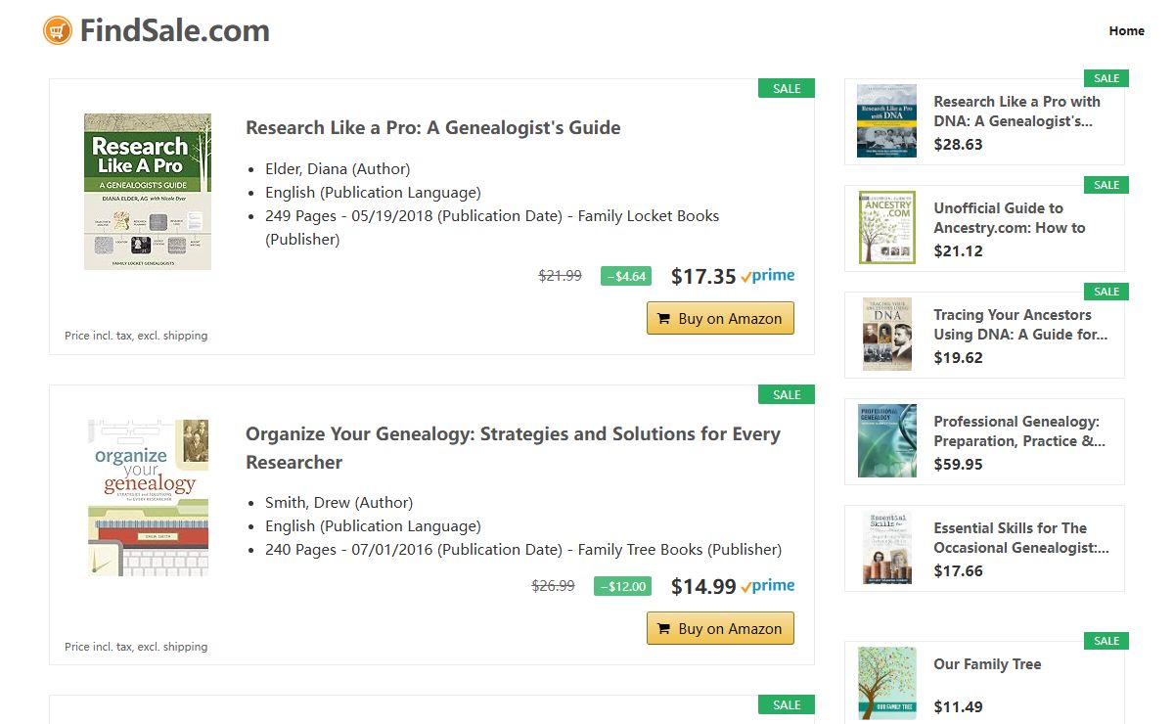
Task: Open Essential Skills for The Occasional Genealogist
Action: (1020, 537)
